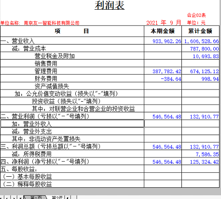Click the tab scroll-left arrow after 第2页

(68, 198)
